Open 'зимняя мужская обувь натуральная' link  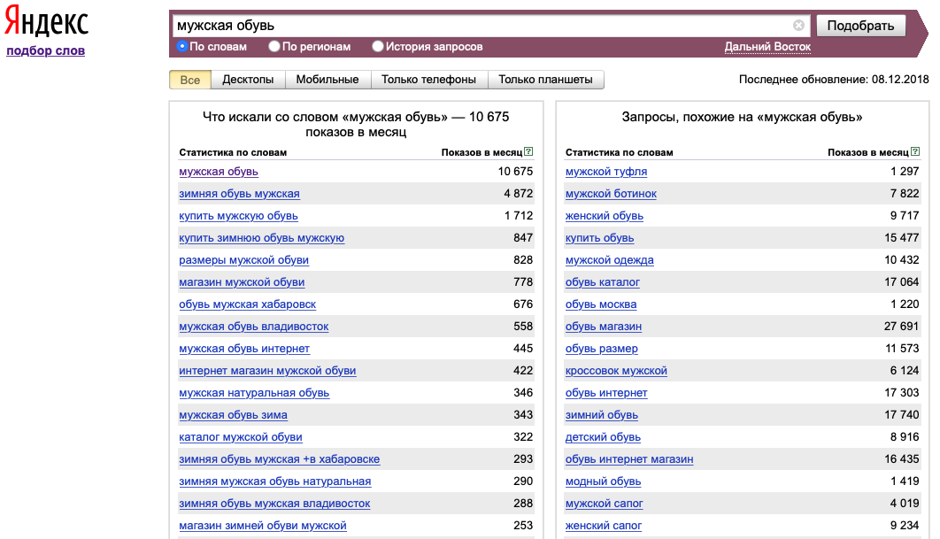(275, 481)
